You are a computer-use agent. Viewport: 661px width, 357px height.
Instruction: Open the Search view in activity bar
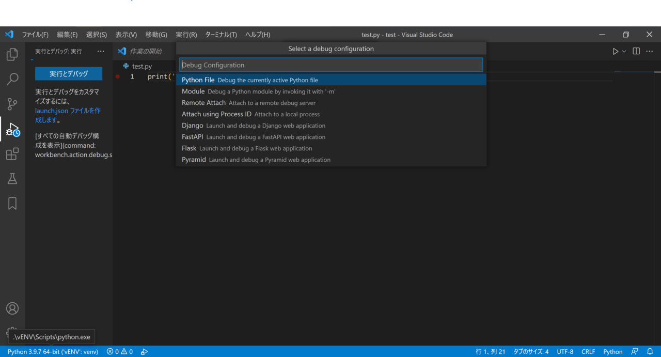[12, 79]
